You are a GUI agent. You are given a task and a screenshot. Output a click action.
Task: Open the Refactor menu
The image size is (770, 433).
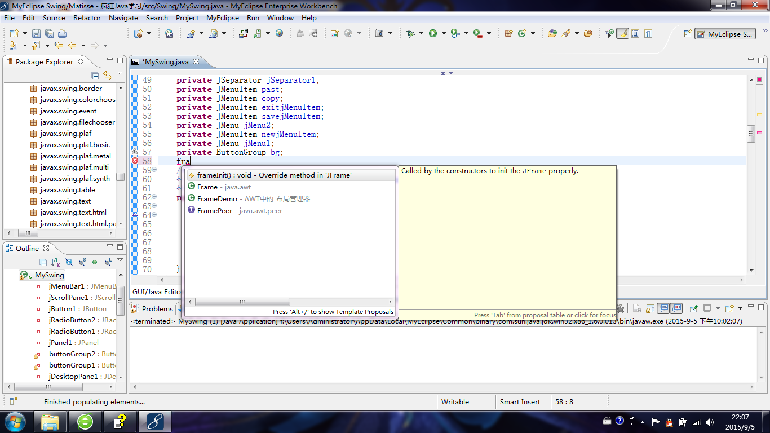[87, 17]
